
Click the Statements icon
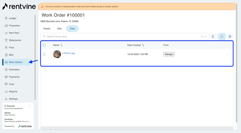(x=6, y=40)
